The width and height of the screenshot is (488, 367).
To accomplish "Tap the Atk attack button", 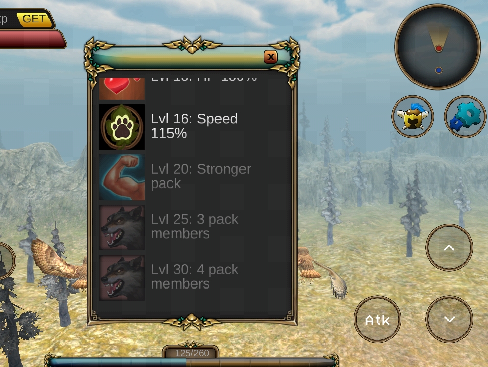I will coord(378,319).
